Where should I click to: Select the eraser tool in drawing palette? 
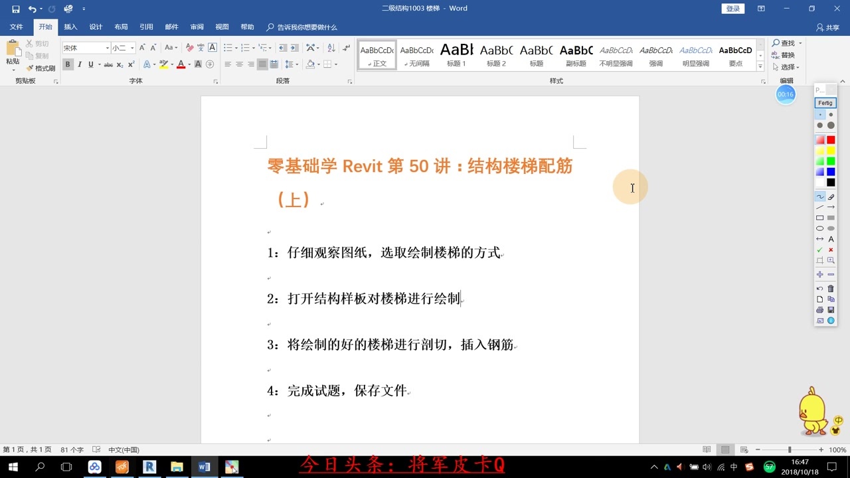tap(831, 197)
